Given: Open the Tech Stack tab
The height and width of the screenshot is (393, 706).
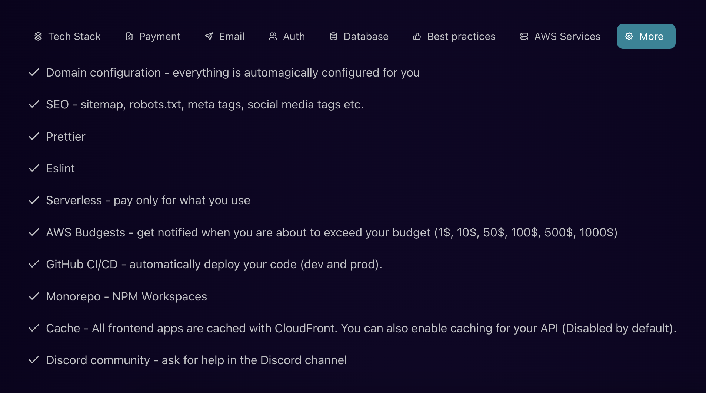Looking at the screenshot, I should click(x=74, y=36).
